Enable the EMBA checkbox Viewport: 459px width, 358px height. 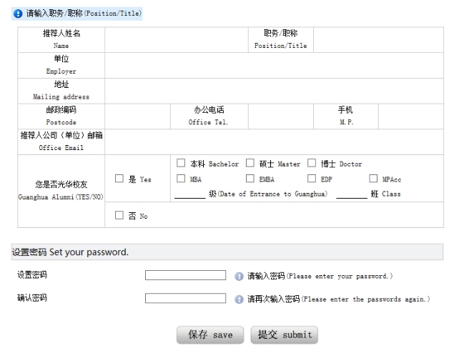point(250,179)
